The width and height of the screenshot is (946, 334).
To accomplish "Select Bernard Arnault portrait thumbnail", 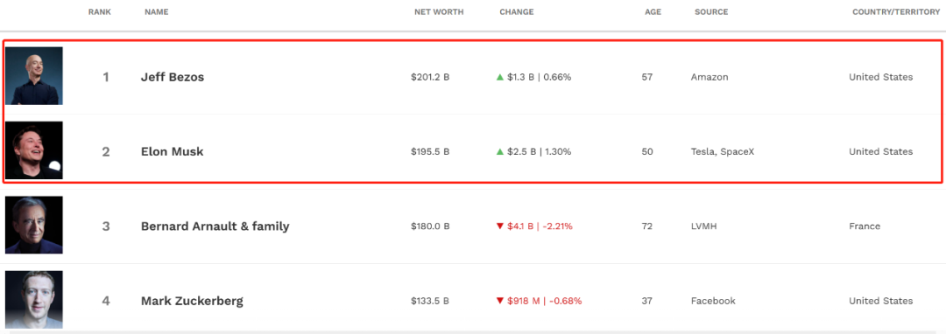I will 34,225.
